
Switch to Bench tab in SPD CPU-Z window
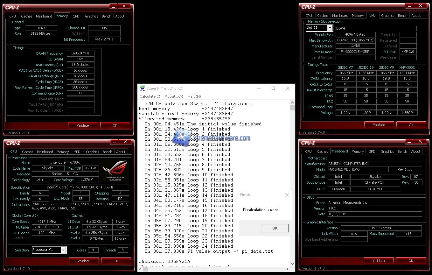click(402, 16)
